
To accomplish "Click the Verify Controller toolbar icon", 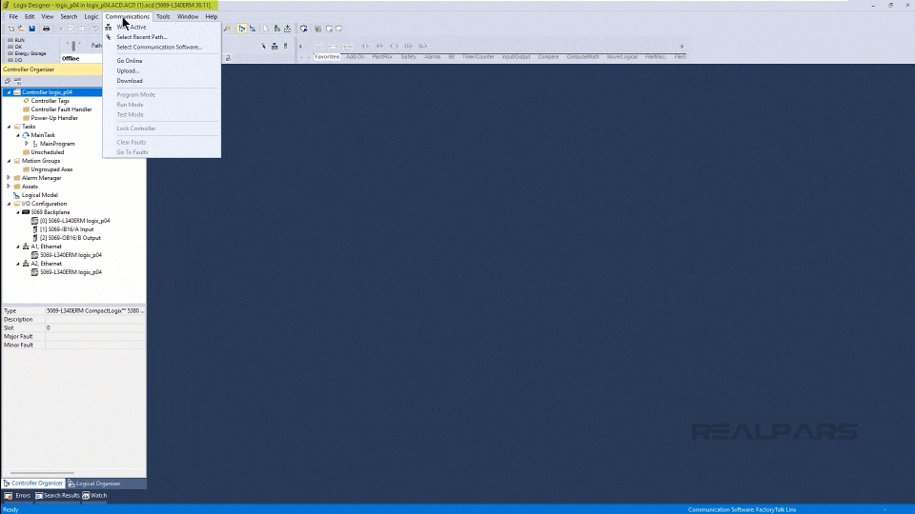I will (x=277, y=29).
